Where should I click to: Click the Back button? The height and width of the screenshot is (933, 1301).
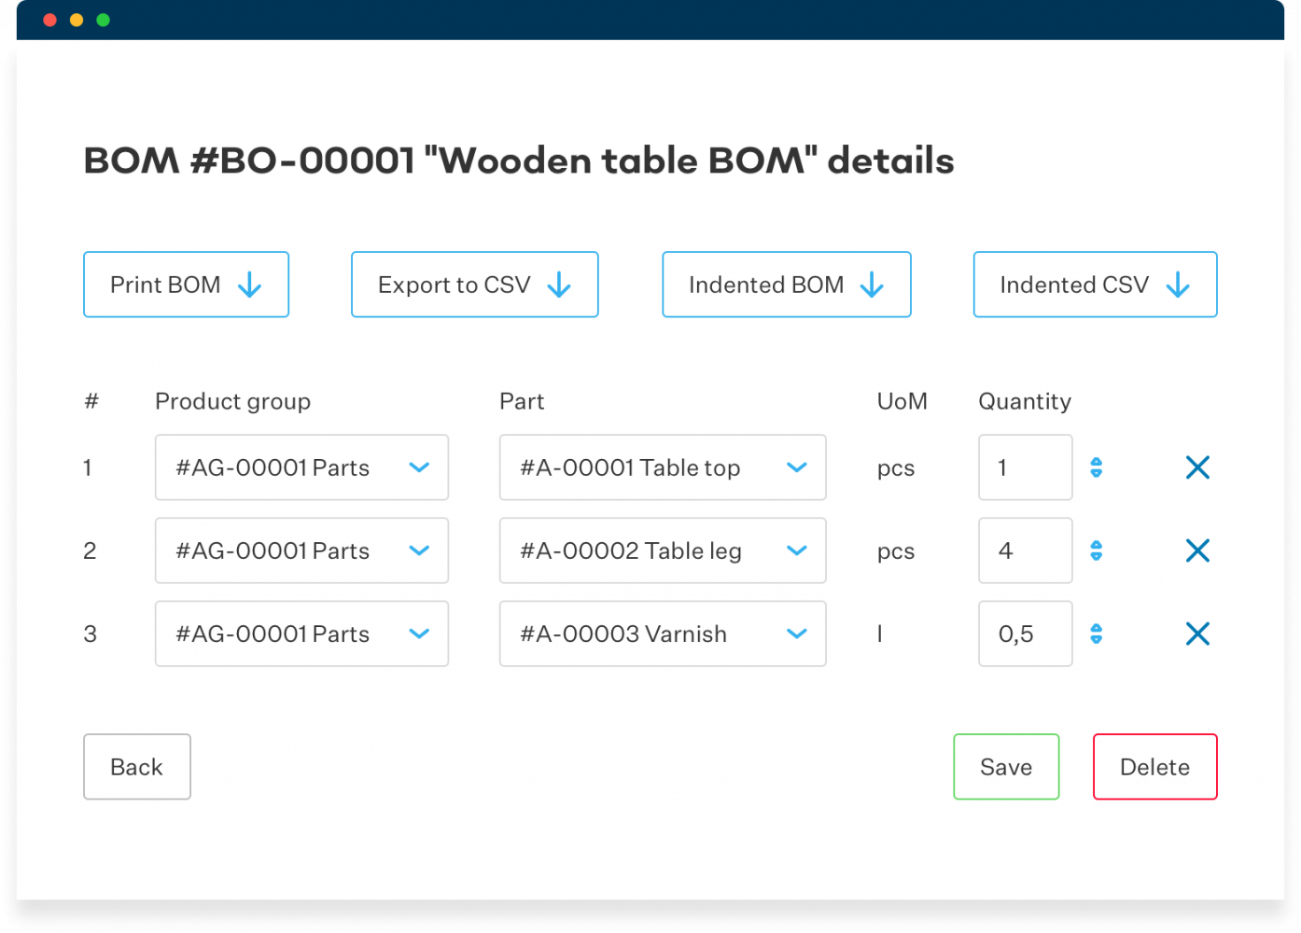tap(136, 767)
